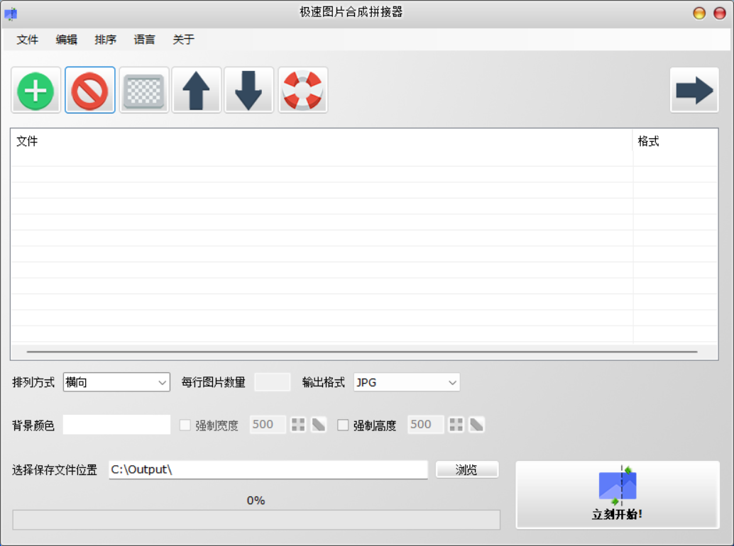The height and width of the screenshot is (546, 734).
Task: Click the file list horizontal scrollbar
Action: click(x=362, y=352)
